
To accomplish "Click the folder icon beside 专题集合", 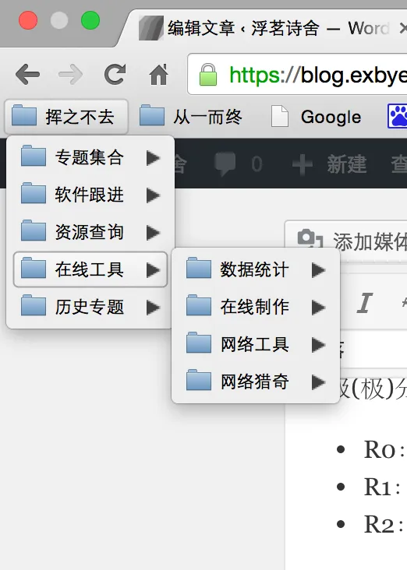I will pyautogui.click(x=34, y=156).
